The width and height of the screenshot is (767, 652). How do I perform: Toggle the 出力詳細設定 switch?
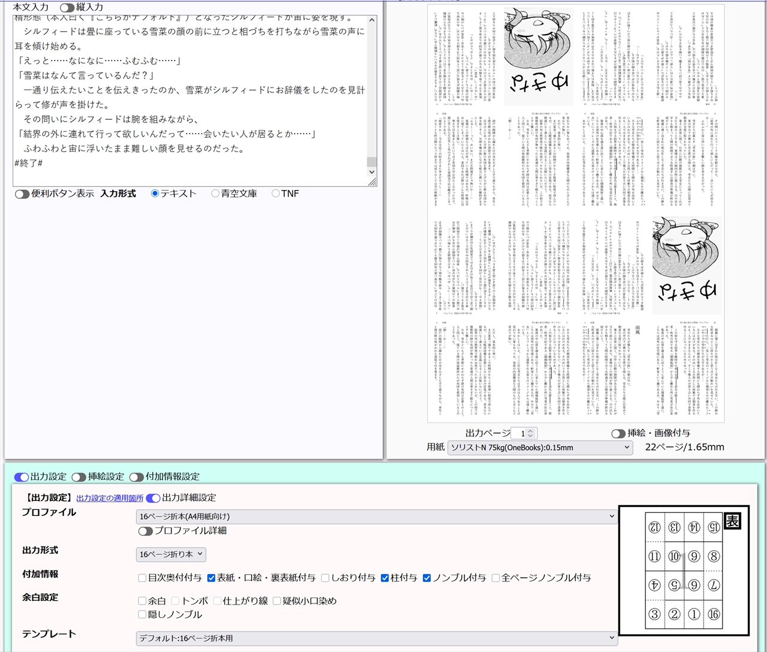point(153,497)
